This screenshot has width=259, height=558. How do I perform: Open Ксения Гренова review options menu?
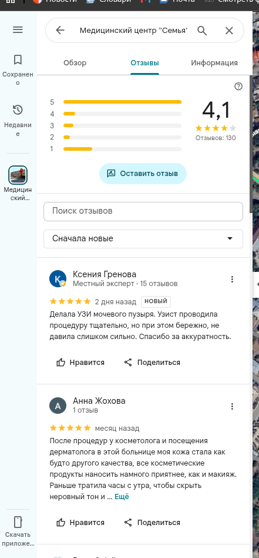pyautogui.click(x=232, y=280)
